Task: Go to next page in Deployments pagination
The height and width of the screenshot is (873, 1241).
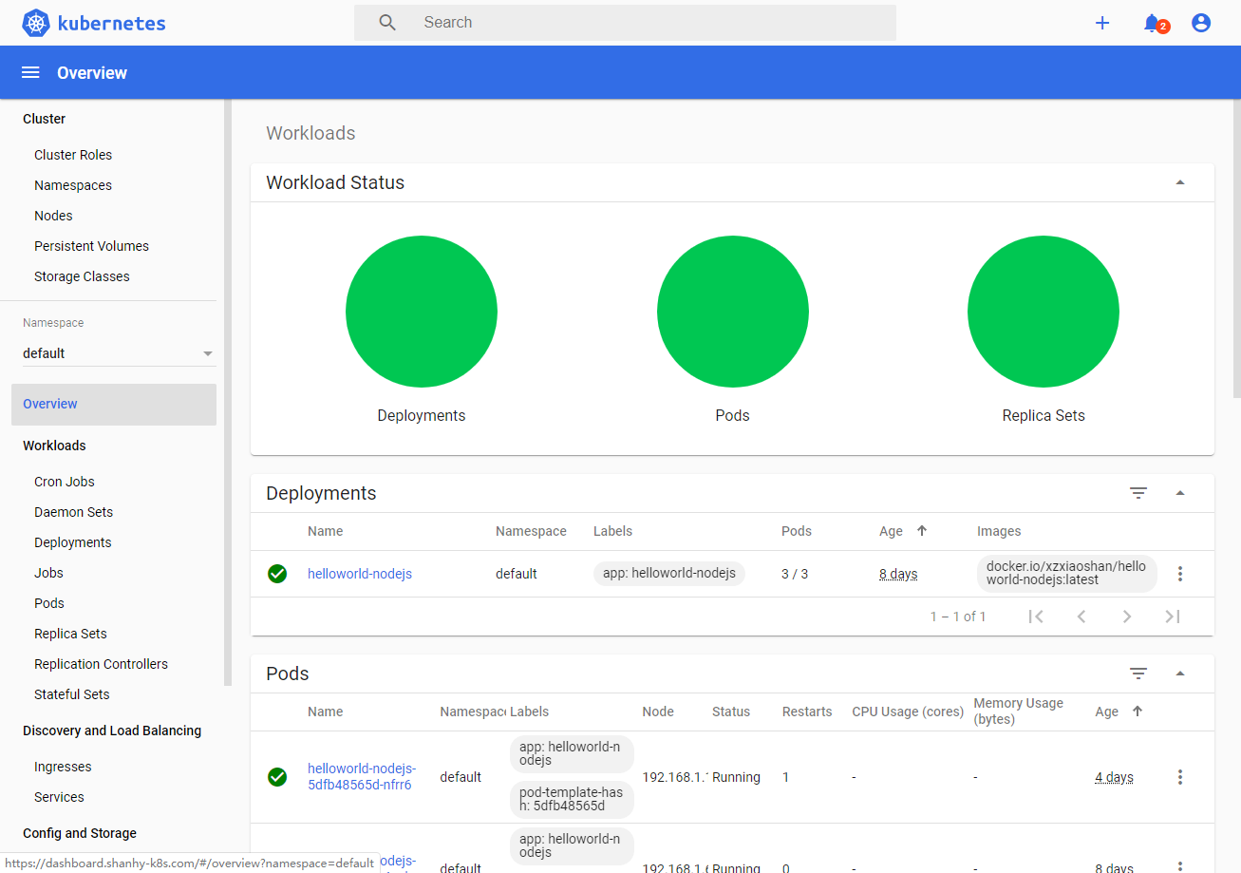Action: tap(1127, 617)
